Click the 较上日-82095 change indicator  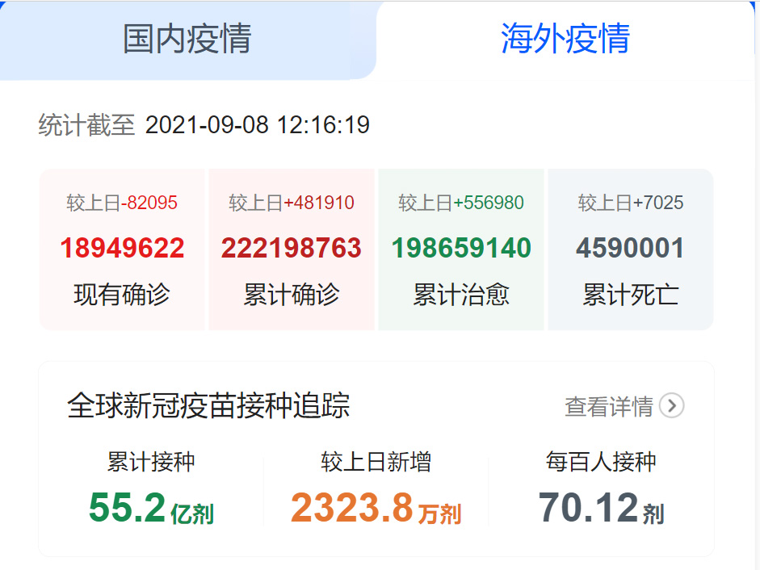[x=122, y=203]
